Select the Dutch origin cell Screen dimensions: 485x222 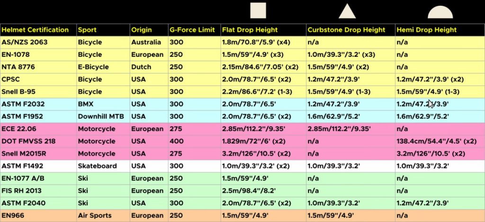click(x=149, y=67)
